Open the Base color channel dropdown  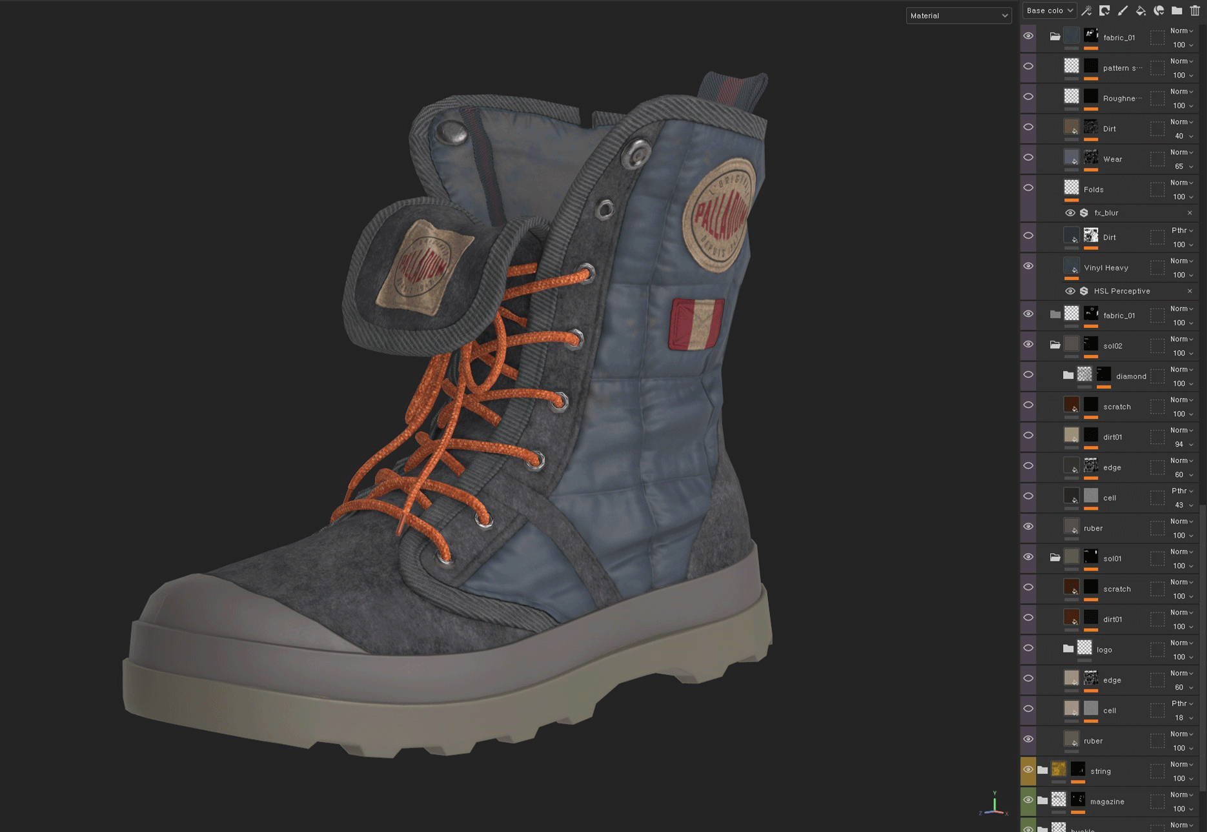point(1048,10)
